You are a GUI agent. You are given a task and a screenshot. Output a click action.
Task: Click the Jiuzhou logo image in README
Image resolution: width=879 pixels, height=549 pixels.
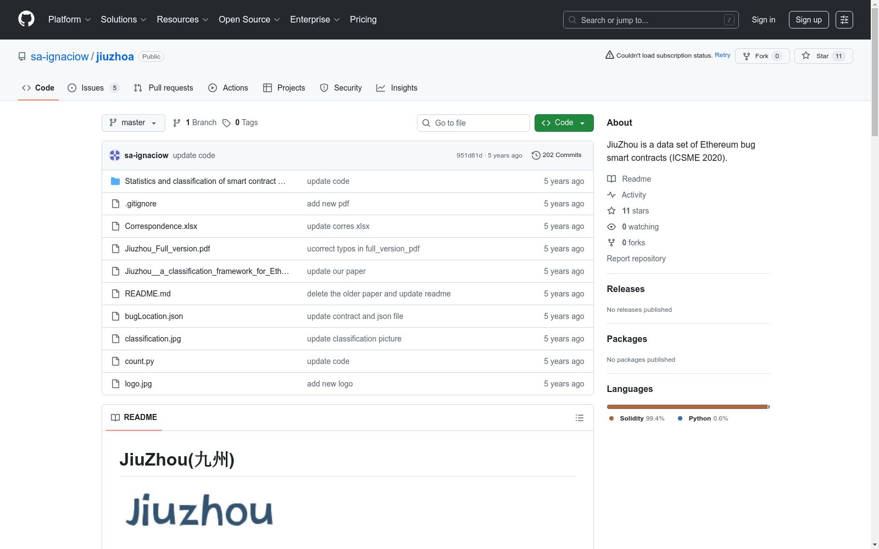[199, 510]
